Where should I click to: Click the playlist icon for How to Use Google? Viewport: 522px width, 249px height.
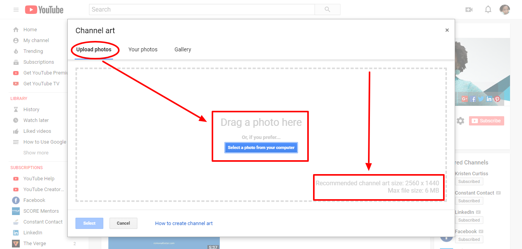click(x=16, y=142)
